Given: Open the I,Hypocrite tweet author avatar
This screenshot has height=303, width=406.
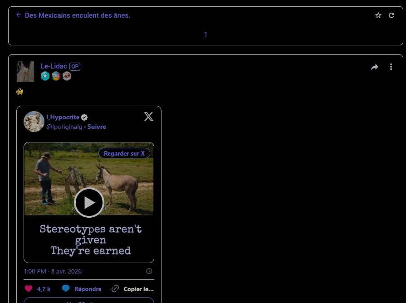Looking at the screenshot, I should [34, 122].
